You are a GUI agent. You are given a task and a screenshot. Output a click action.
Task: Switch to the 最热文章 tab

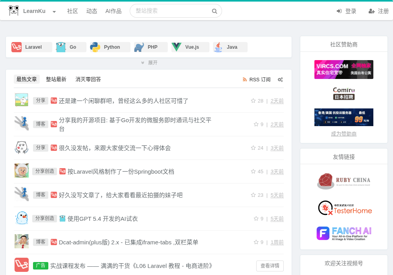27,79
